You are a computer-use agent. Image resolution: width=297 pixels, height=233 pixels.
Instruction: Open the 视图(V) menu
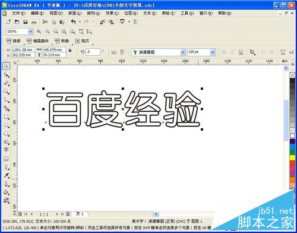56,13
